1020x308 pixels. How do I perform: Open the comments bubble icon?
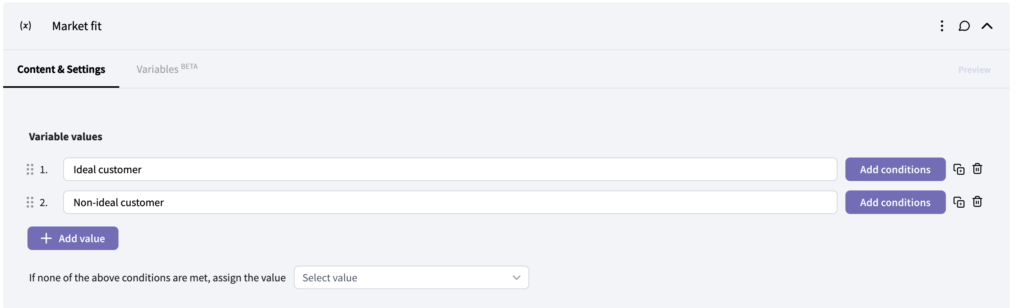[x=964, y=26]
